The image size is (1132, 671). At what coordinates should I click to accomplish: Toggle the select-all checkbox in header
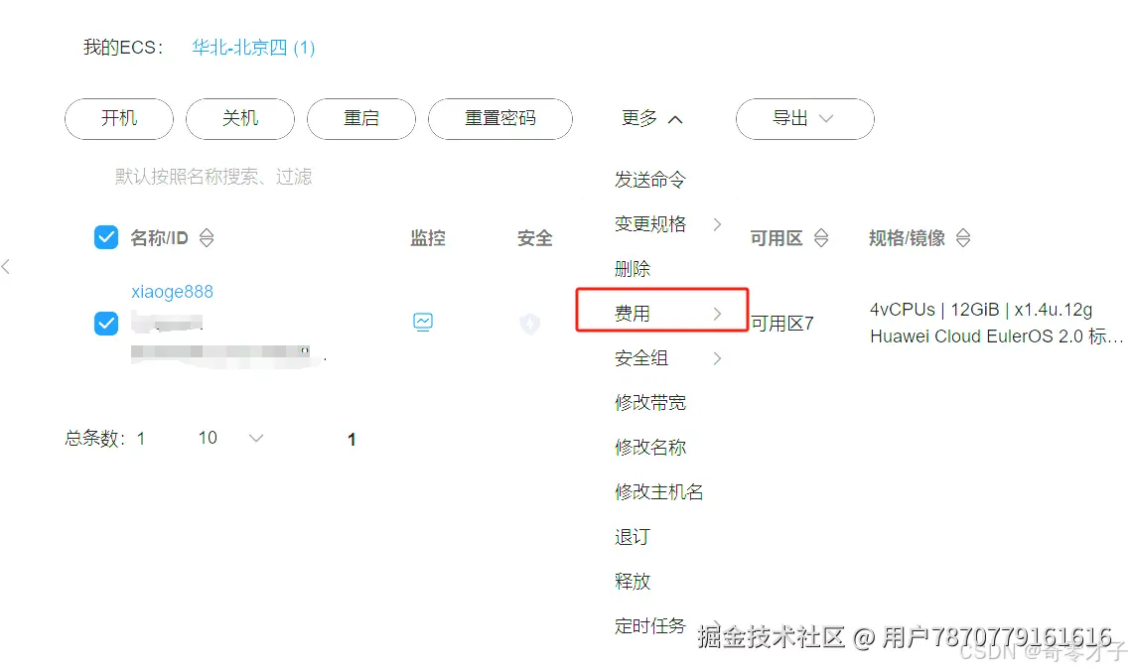[106, 237]
